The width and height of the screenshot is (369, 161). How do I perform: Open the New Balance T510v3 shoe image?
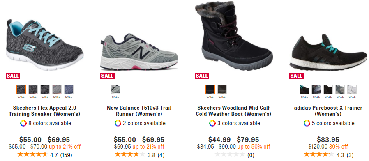139,52
